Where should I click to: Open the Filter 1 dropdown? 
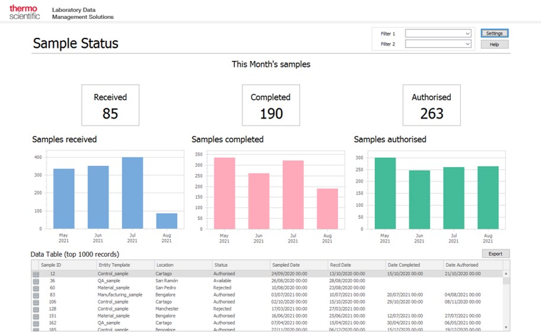438,34
